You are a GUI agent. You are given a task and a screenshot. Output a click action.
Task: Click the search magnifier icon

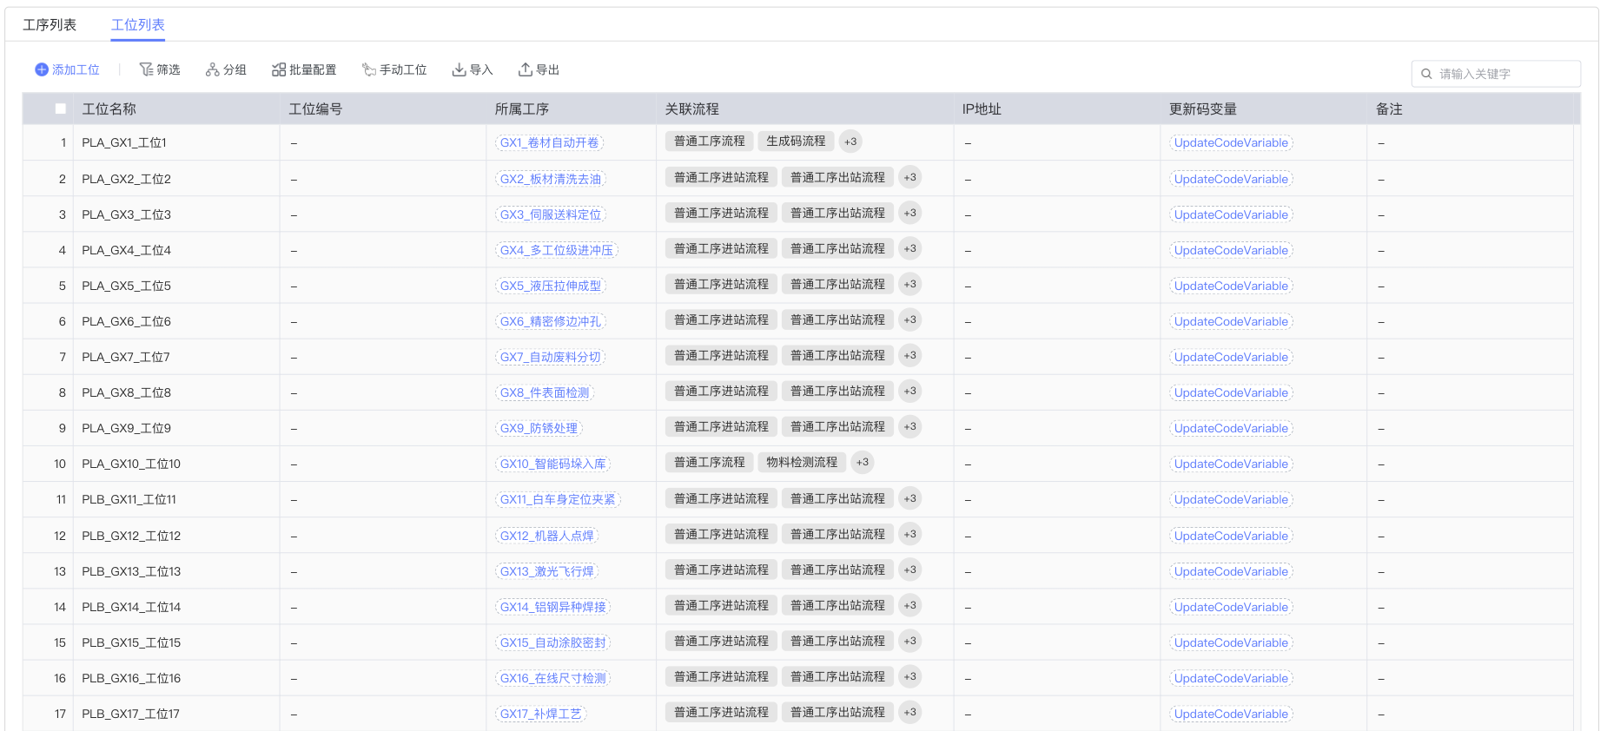click(1426, 74)
